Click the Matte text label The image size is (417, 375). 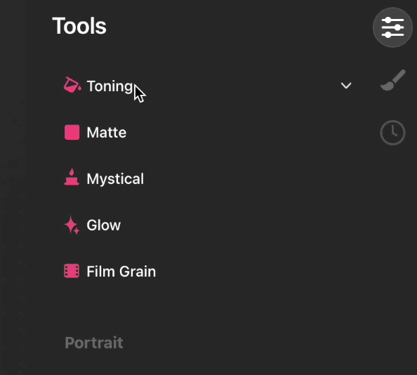point(107,133)
